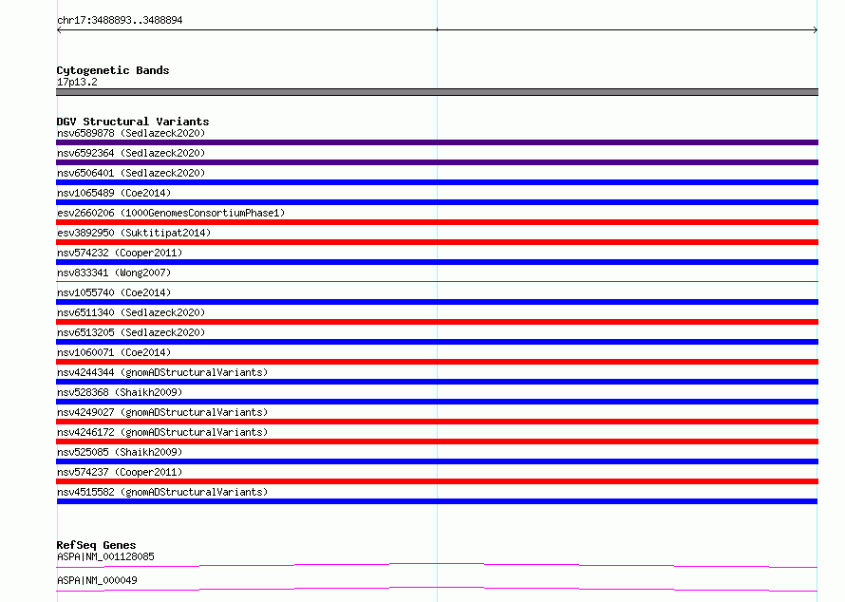The height and width of the screenshot is (602, 845).
Task: Click the left arrowhead of the coordinate ruler
Action: 59,30
